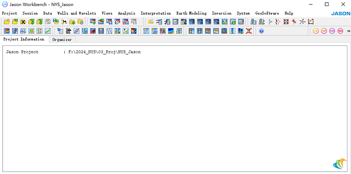This screenshot has height=174, width=351.
Task: Click the folder icon with gear badge
Action: click(80, 22)
